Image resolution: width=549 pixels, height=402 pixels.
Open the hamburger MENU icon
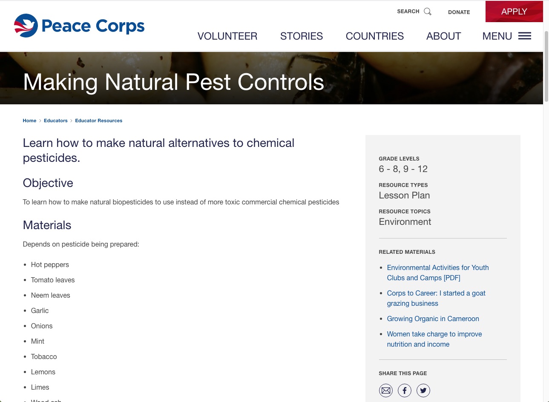[525, 36]
